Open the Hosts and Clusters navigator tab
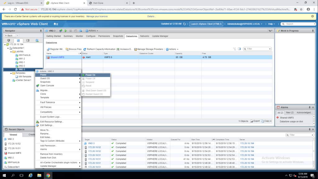Viewport: 318px width, 179px height. coord(8,40)
